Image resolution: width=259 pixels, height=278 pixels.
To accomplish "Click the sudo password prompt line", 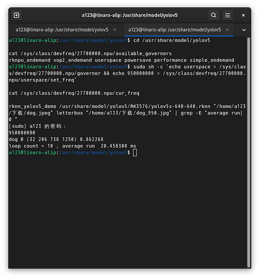I will pos(37,126).
